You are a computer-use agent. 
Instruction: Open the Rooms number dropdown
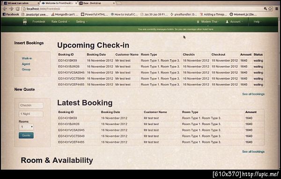[26, 127]
